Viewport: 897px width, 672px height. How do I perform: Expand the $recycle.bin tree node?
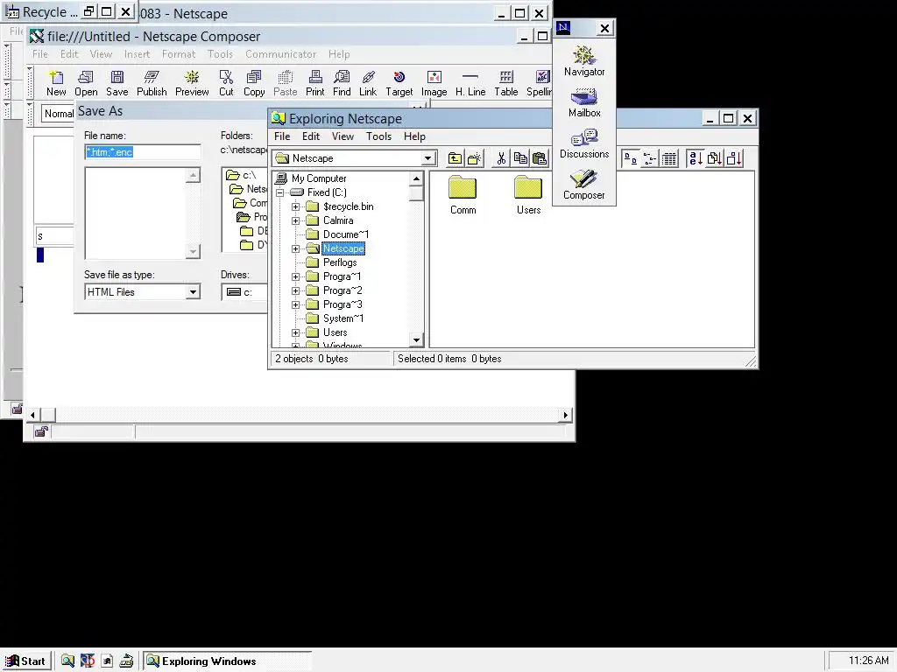(x=295, y=206)
